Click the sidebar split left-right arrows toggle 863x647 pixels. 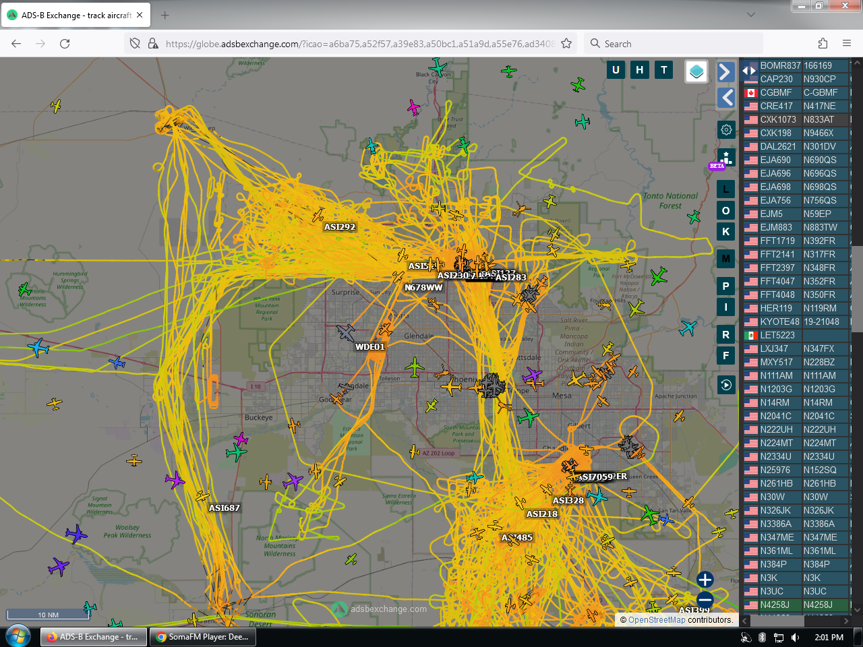point(749,70)
